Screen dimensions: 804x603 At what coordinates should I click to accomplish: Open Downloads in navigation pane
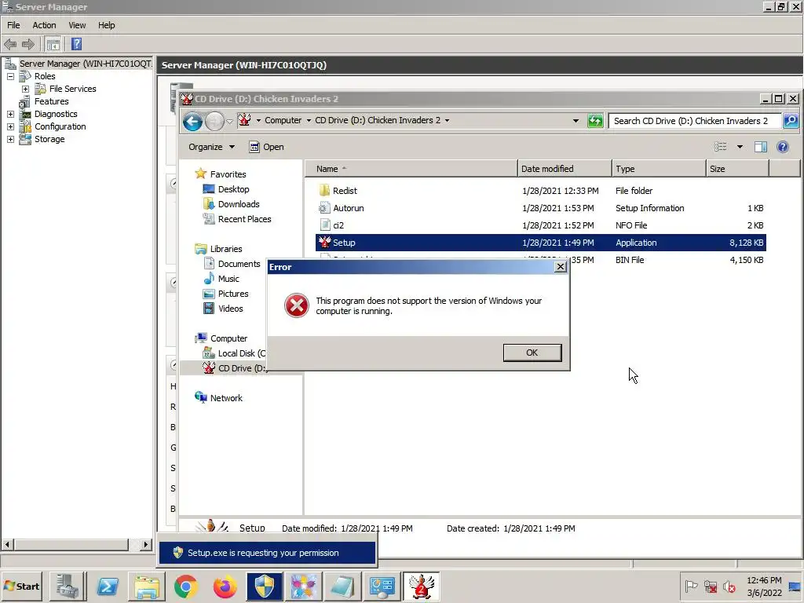tap(239, 204)
